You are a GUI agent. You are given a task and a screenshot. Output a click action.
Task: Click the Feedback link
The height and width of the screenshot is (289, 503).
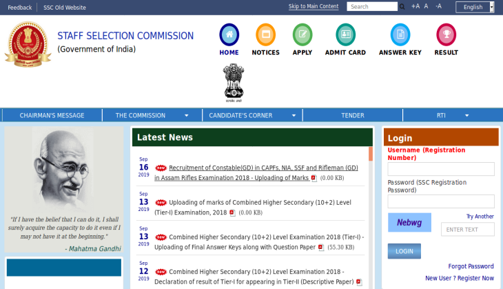(x=20, y=8)
